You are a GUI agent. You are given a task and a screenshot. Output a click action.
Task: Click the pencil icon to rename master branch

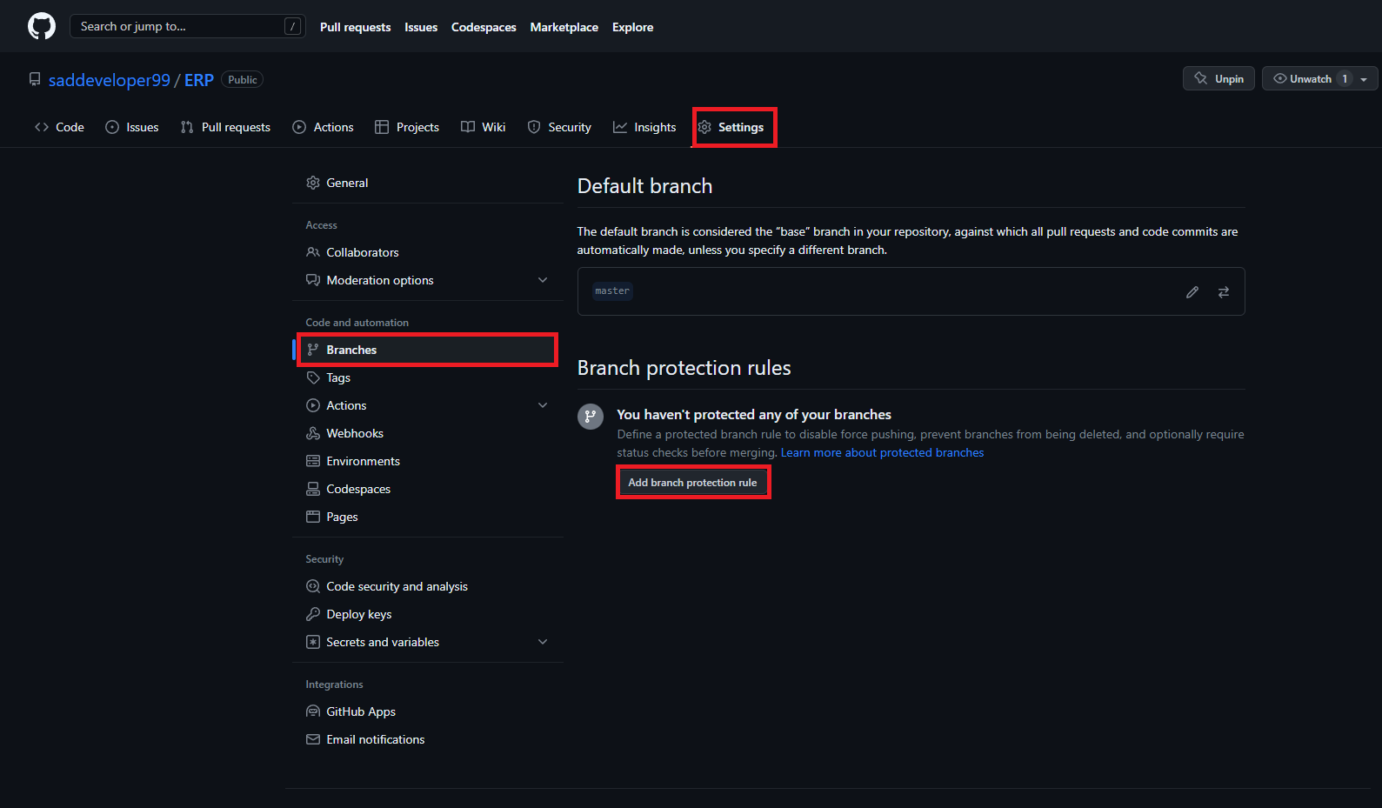1192,292
